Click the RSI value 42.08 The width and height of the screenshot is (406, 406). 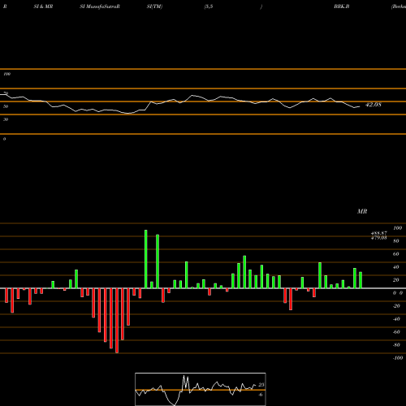click(x=374, y=105)
